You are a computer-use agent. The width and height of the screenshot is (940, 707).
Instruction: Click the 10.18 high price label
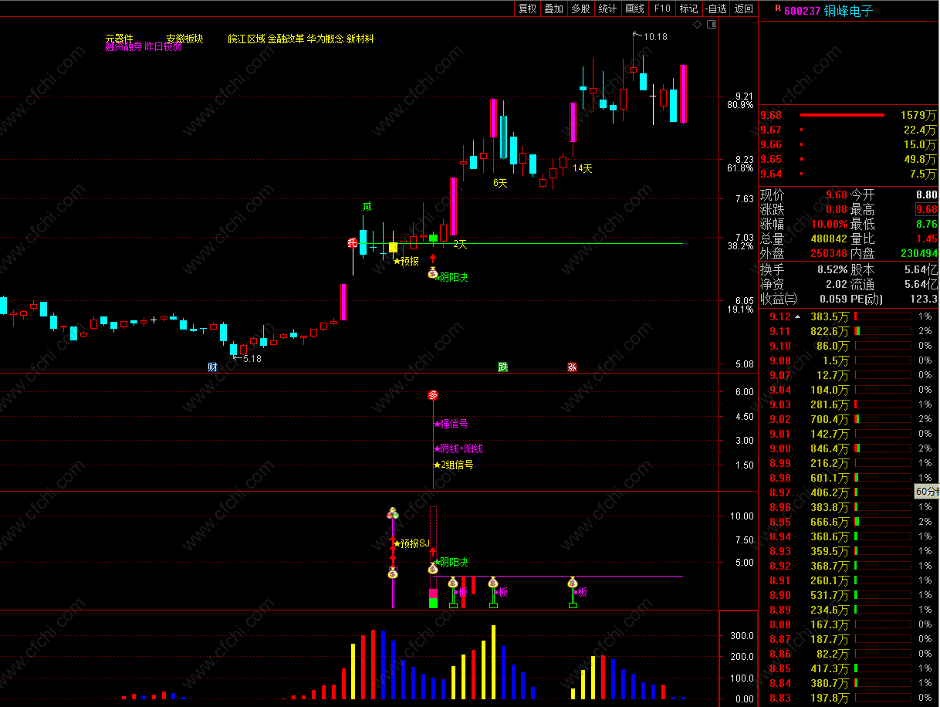[x=655, y=36]
